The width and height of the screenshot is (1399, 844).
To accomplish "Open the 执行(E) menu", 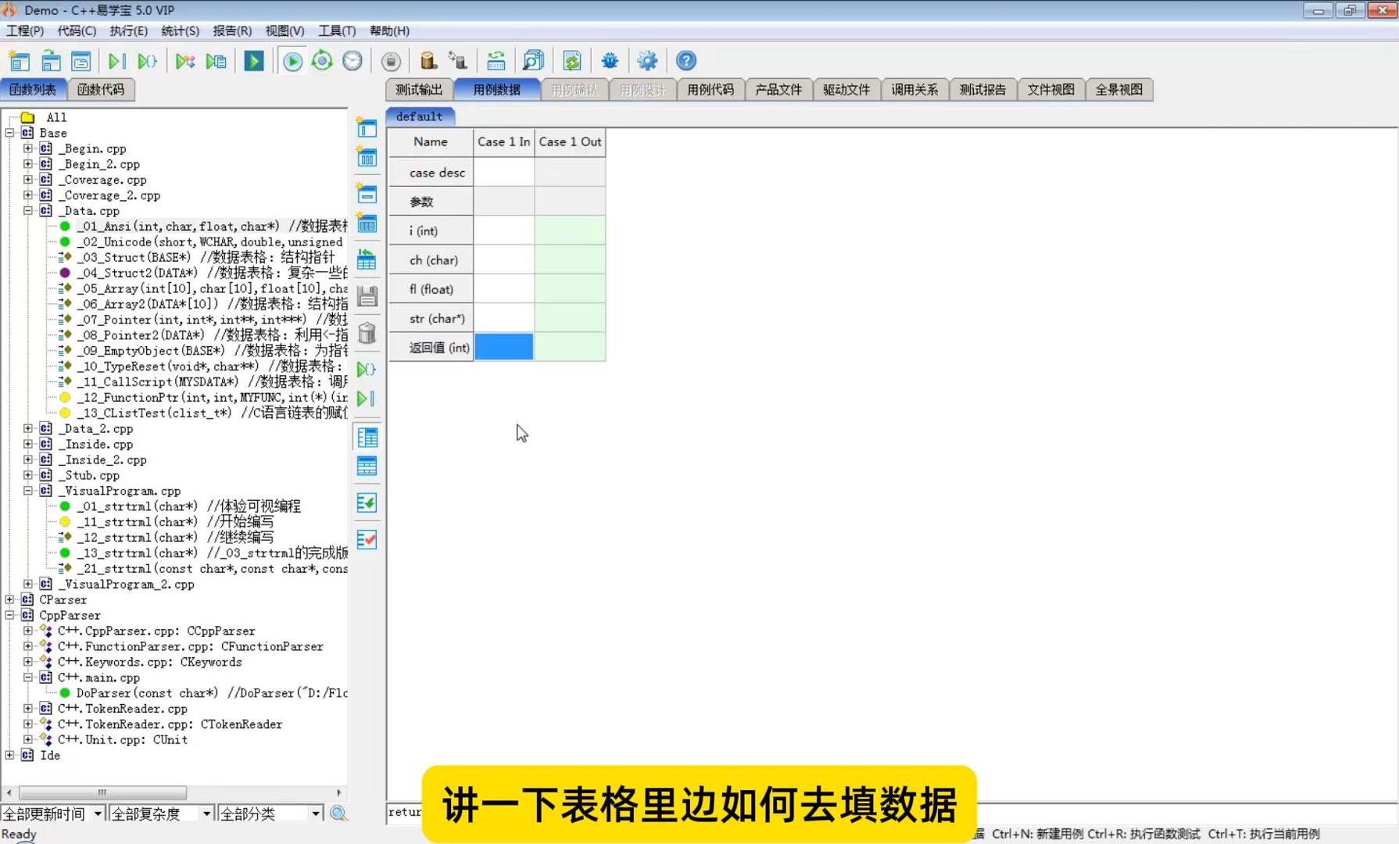I will (128, 30).
